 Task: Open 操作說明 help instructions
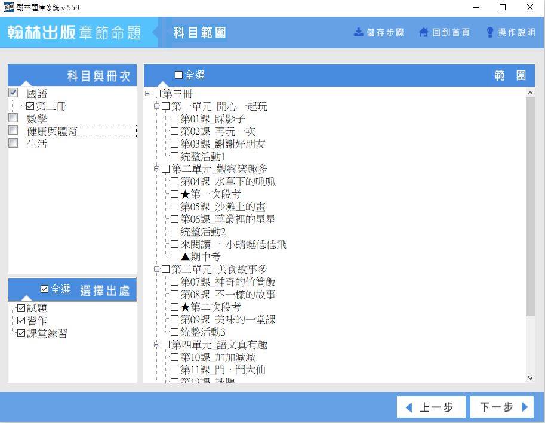click(x=510, y=32)
